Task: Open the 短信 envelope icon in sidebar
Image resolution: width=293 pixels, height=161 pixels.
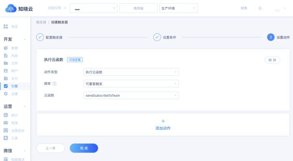Action: pos(6,123)
